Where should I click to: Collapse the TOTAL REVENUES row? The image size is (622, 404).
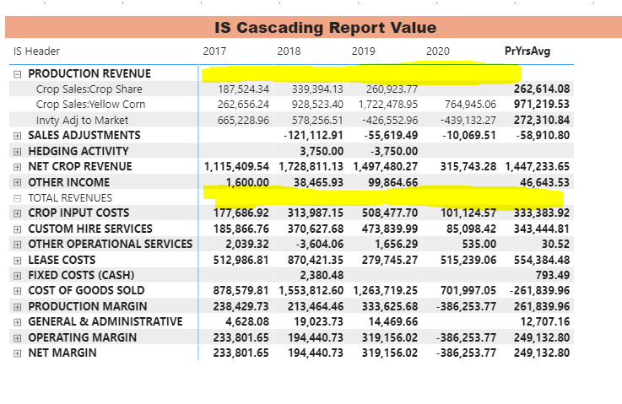coord(17,198)
